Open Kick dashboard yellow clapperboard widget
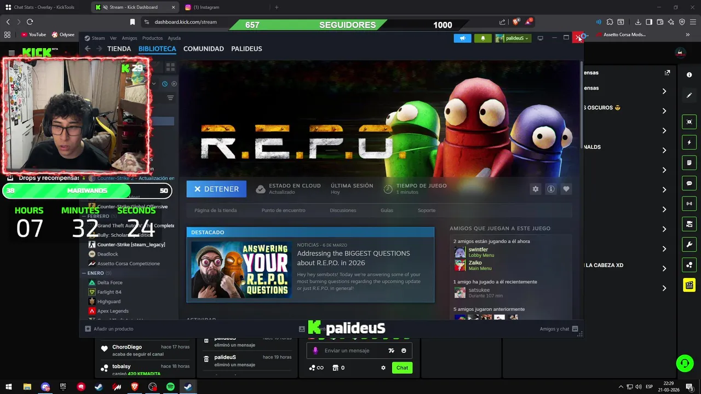Viewport: 701px width, 394px height. tap(689, 285)
